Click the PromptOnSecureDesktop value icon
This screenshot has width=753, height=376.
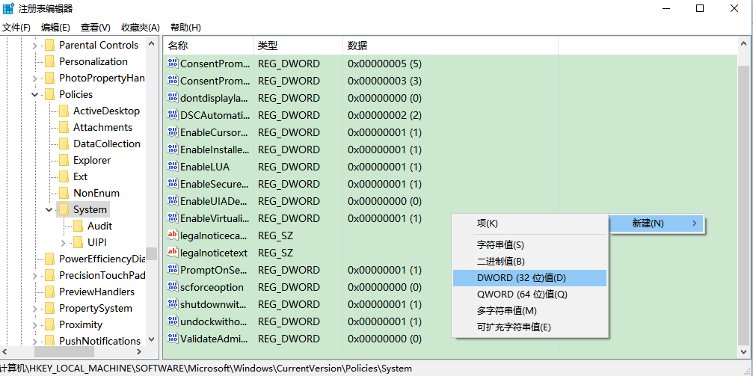click(173, 270)
